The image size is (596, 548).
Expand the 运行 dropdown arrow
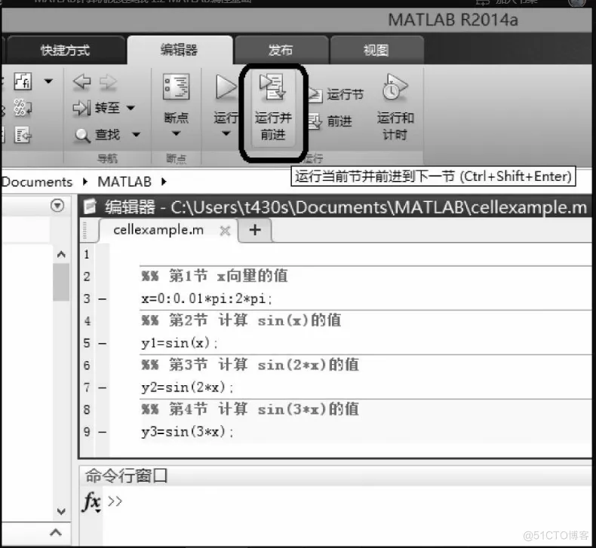coord(226,133)
